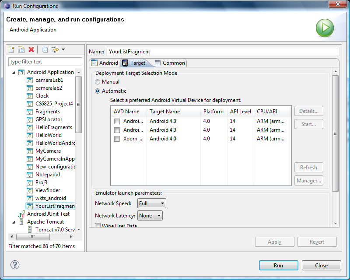The width and height of the screenshot is (350, 280).
Task: Switch to the Android tab
Action: click(105, 63)
